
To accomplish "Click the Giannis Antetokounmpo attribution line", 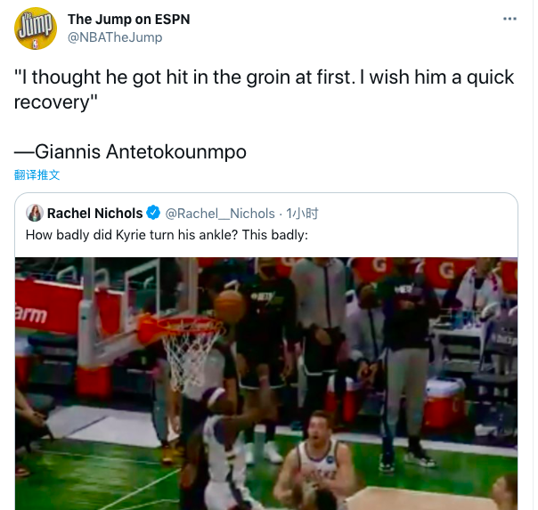I will click(130, 151).
